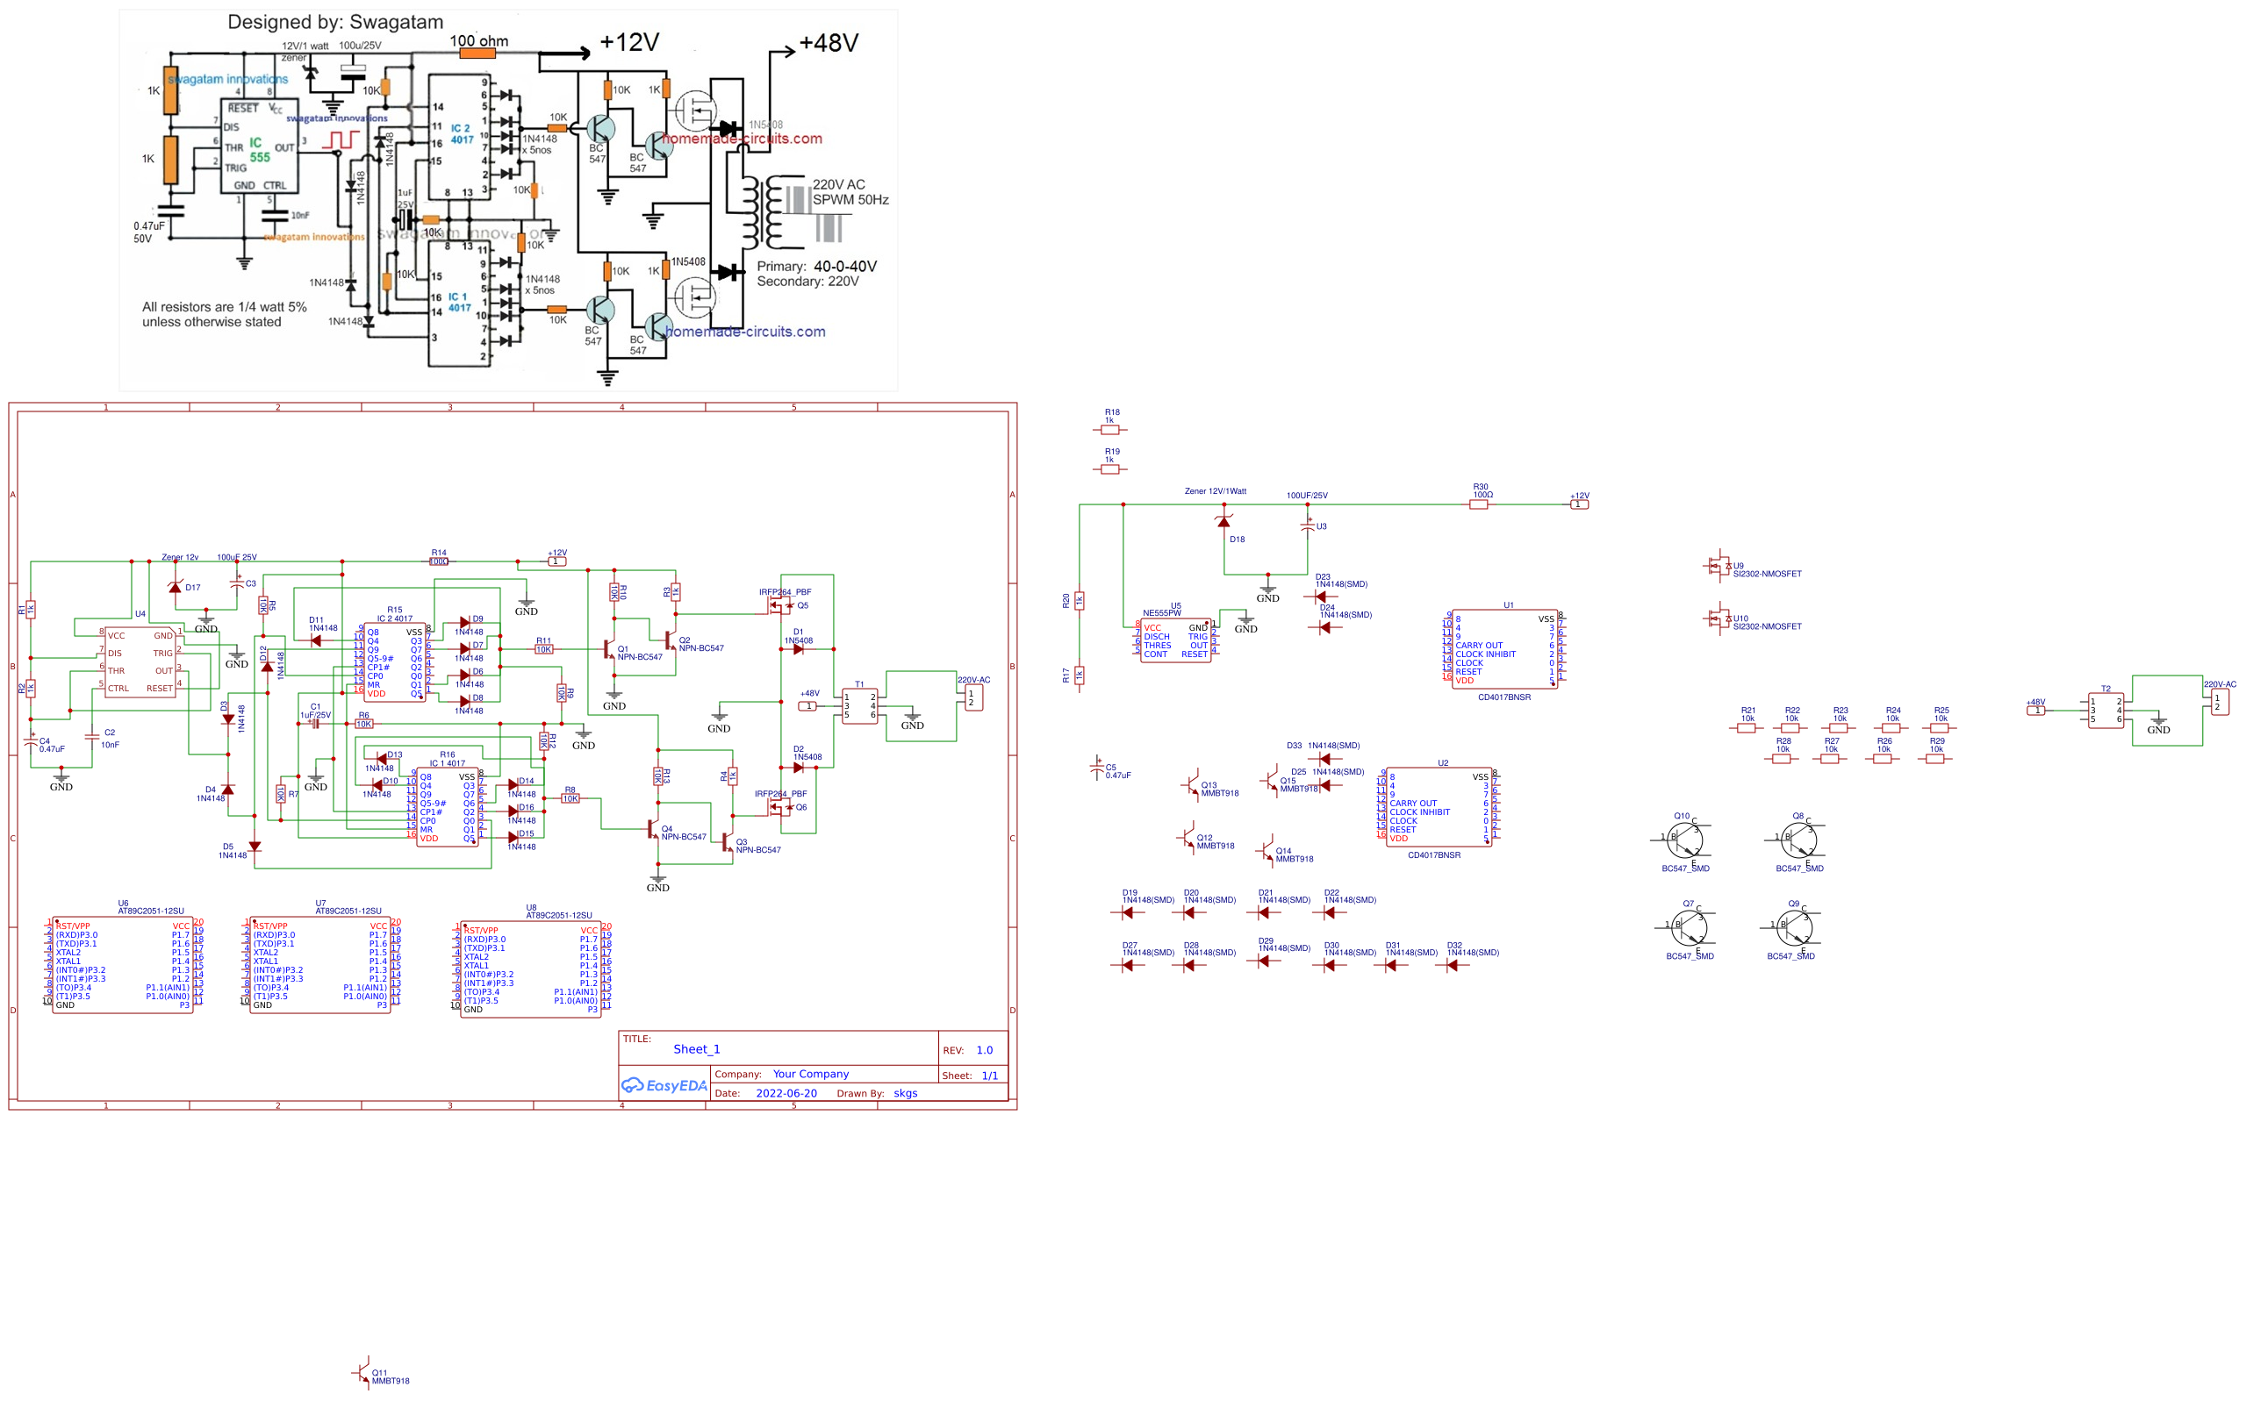Click the T1 transformer symbol
Image resolution: width=2246 pixels, height=1401 pixels.
859,707
